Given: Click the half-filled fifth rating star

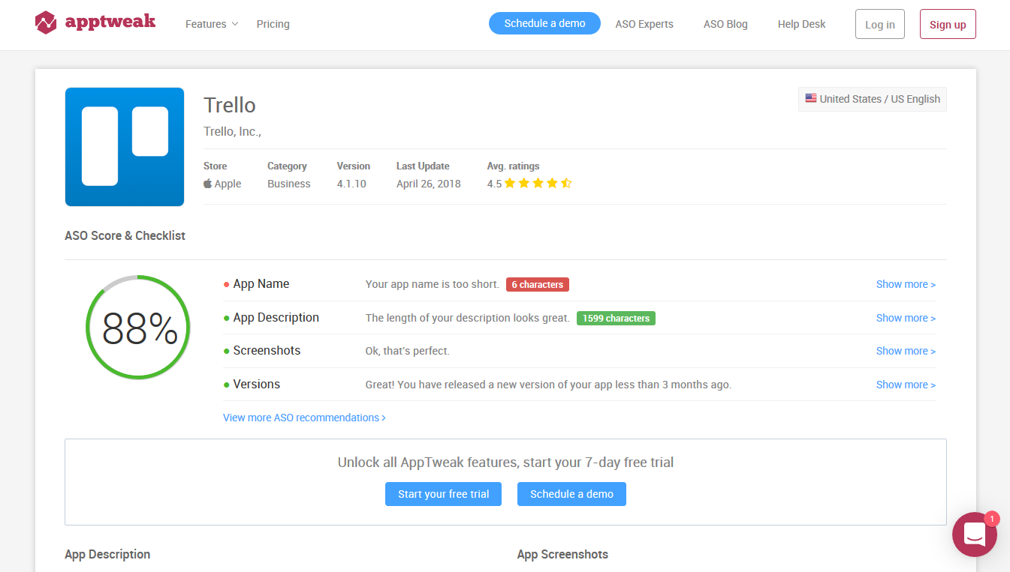Looking at the screenshot, I should coord(565,182).
